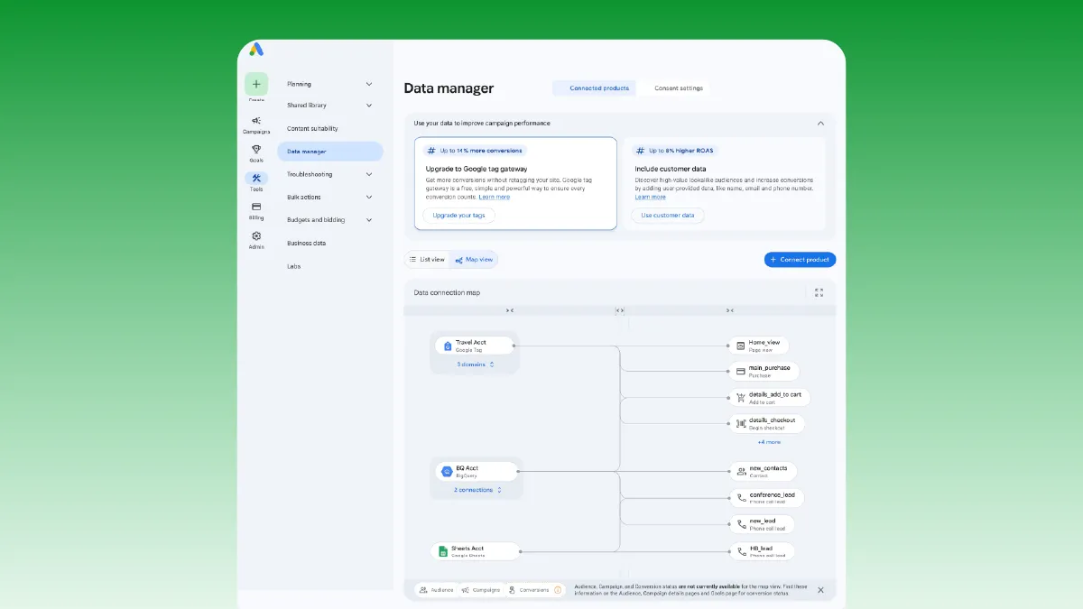Click the BQ Acct BigQuery icon

tap(446, 471)
